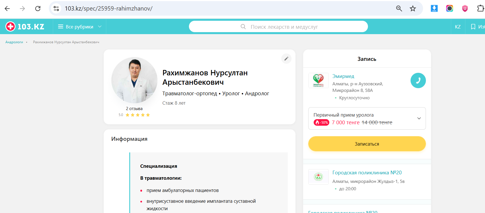The image size is (485, 213).
Task: Open the red shield extension icon
Action: (x=465, y=9)
